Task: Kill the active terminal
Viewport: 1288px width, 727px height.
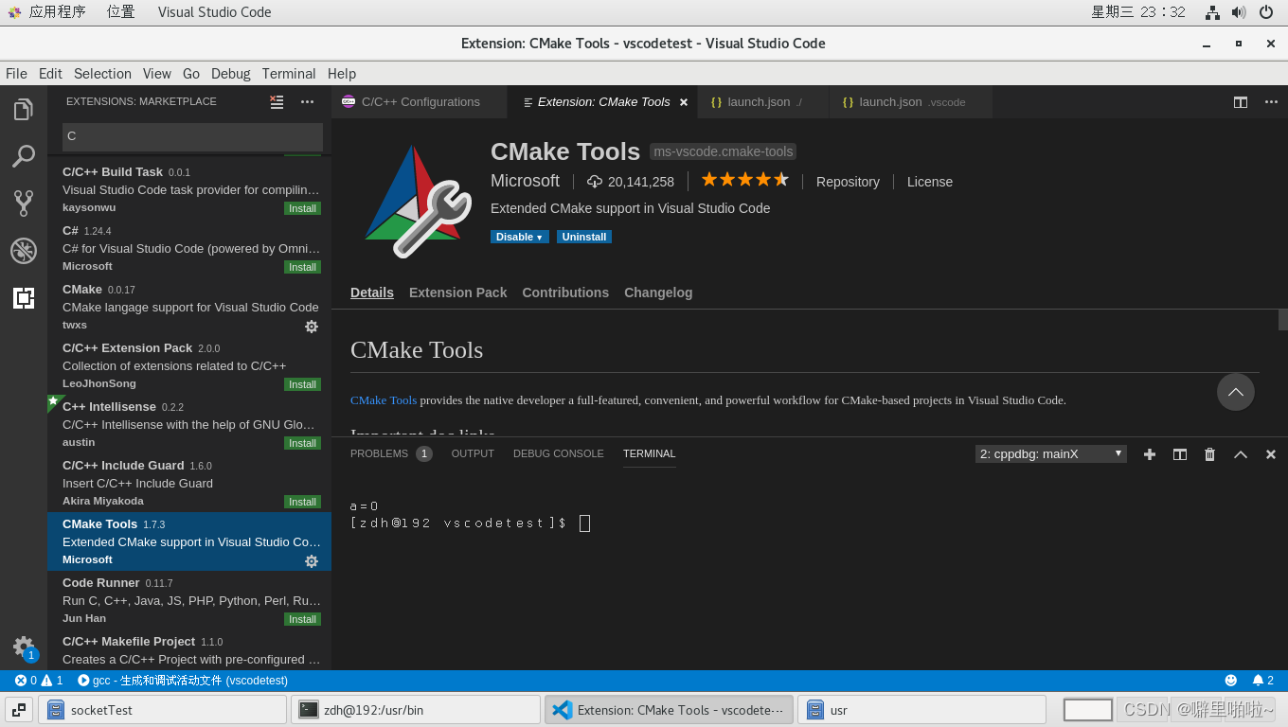Action: point(1209,454)
